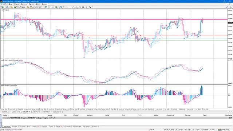This screenshot has width=233, height=131.
Task: Close the terminal panel with its X
Action: 1,115
